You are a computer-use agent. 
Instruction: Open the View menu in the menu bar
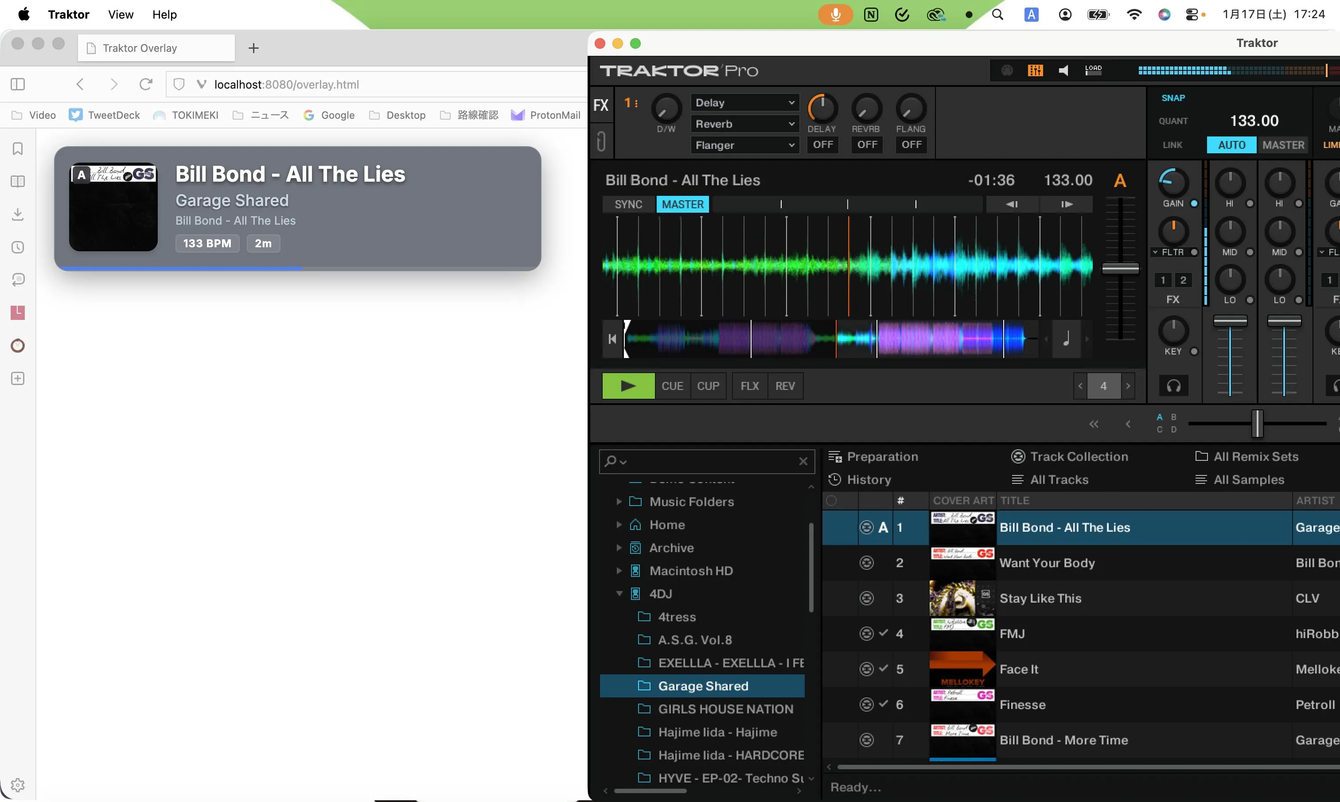point(121,15)
